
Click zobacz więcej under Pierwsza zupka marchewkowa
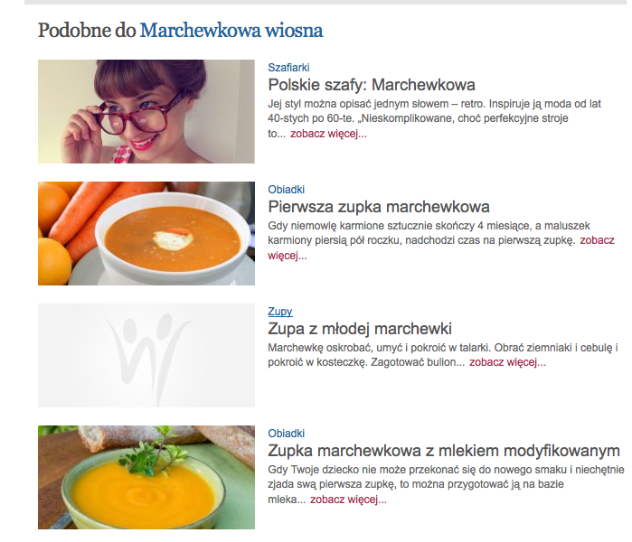coord(597,240)
